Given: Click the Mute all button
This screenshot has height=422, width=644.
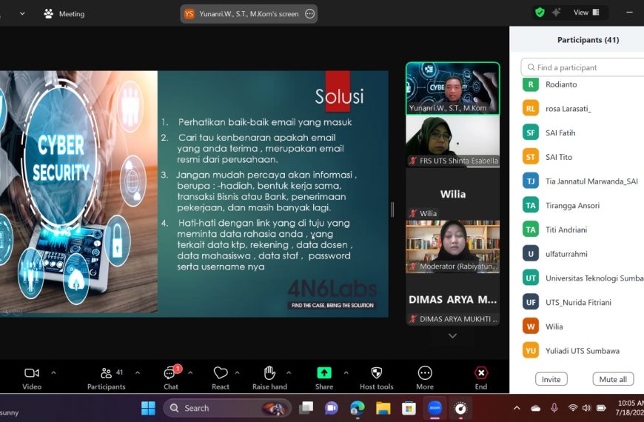Looking at the screenshot, I should (613, 379).
